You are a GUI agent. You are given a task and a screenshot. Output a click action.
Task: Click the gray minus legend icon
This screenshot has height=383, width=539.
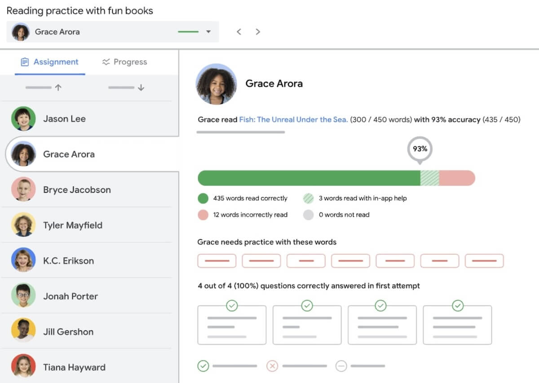[x=341, y=366]
